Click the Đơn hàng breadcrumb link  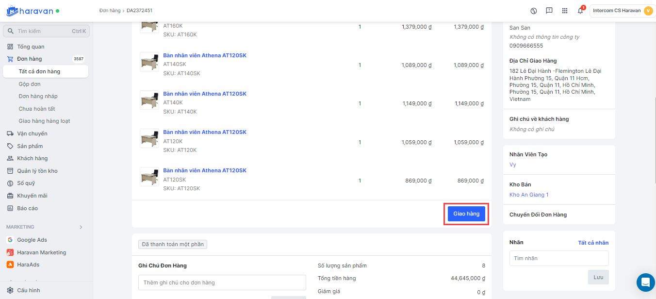click(x=110, y=10)
